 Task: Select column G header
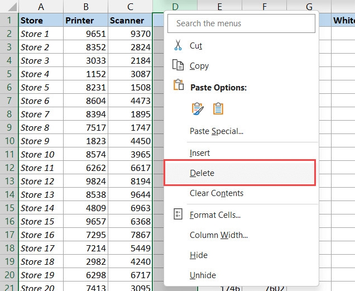[309, 7]
